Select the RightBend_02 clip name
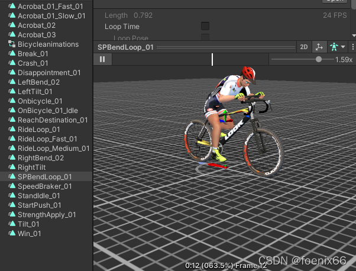Image resolution: width=356 pixels, height=271 pixels. [x=41, y=158]
